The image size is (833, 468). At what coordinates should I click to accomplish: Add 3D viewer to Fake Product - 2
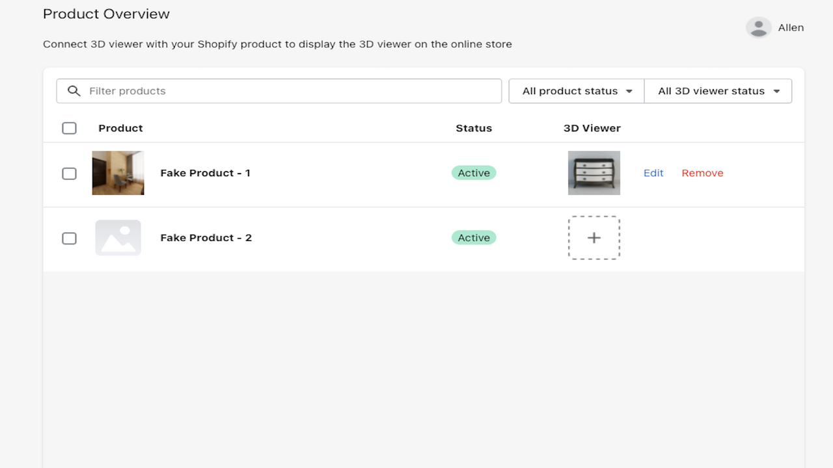pyautogui.click(x=594, y=238)
